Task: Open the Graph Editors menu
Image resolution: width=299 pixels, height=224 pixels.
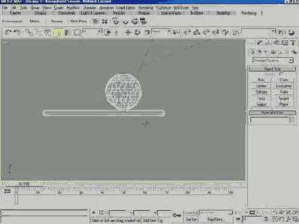Action: [126, 8]
